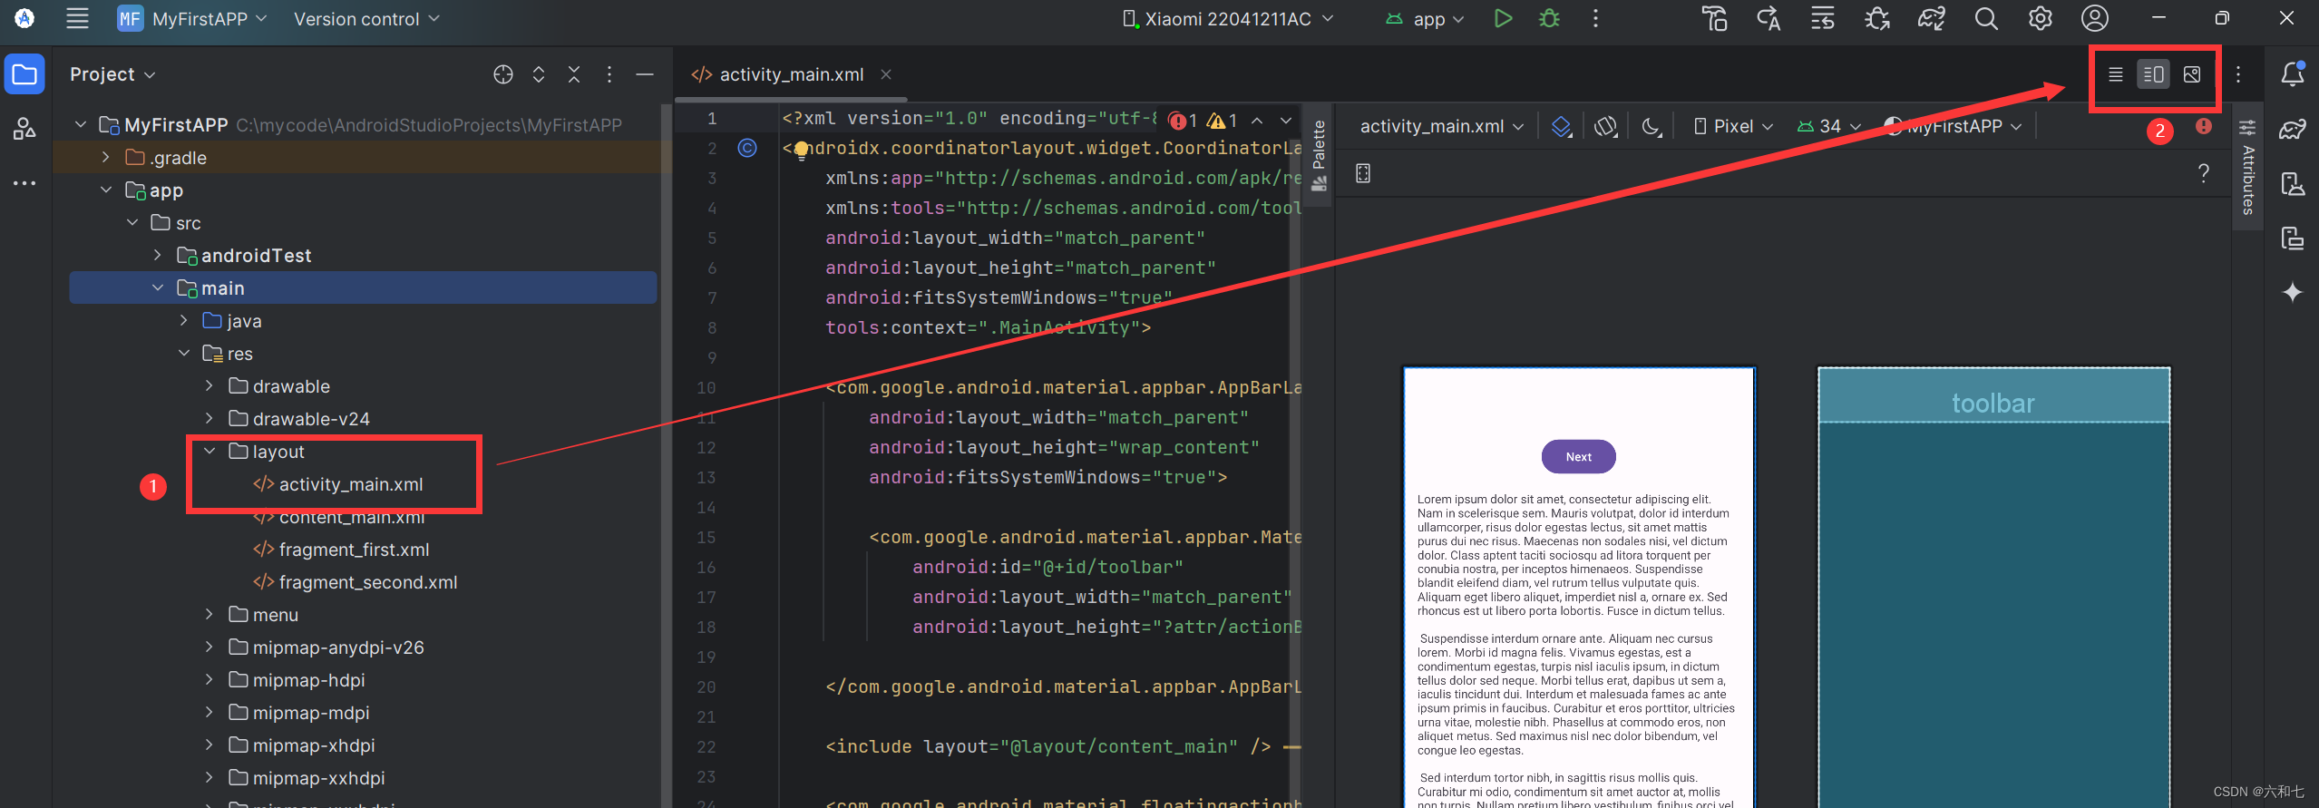Expand the mipmap-hdpi folder
This screenshot has height=808, width=2319.
[209, 679]
